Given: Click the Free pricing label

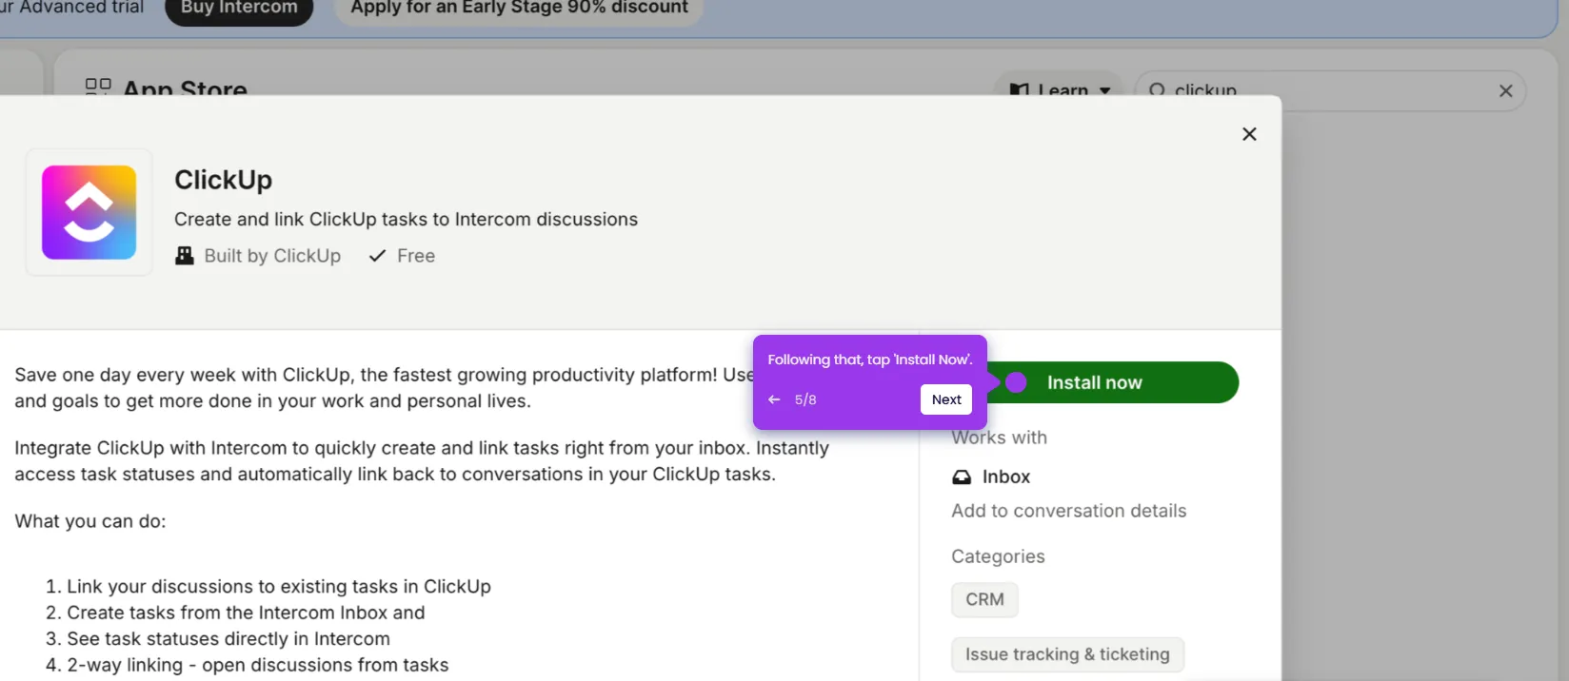Looking at the screenshot, I should [416, 256].
